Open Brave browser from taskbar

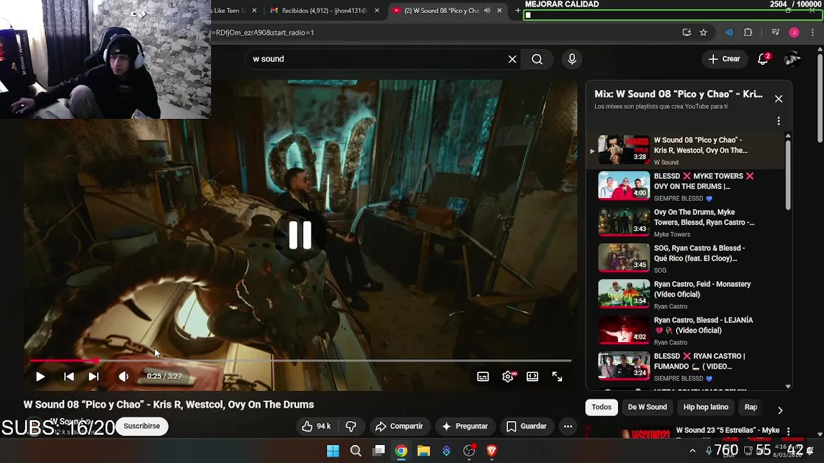pos(492,451)
